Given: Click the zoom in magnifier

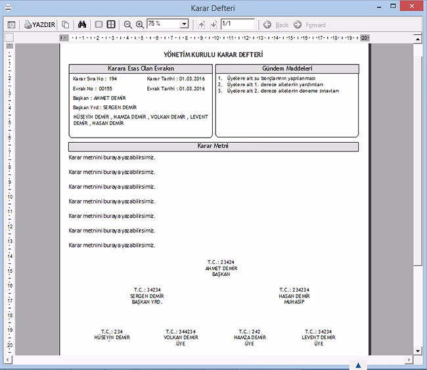Looking at the screenshot, I should coord(140,25).
